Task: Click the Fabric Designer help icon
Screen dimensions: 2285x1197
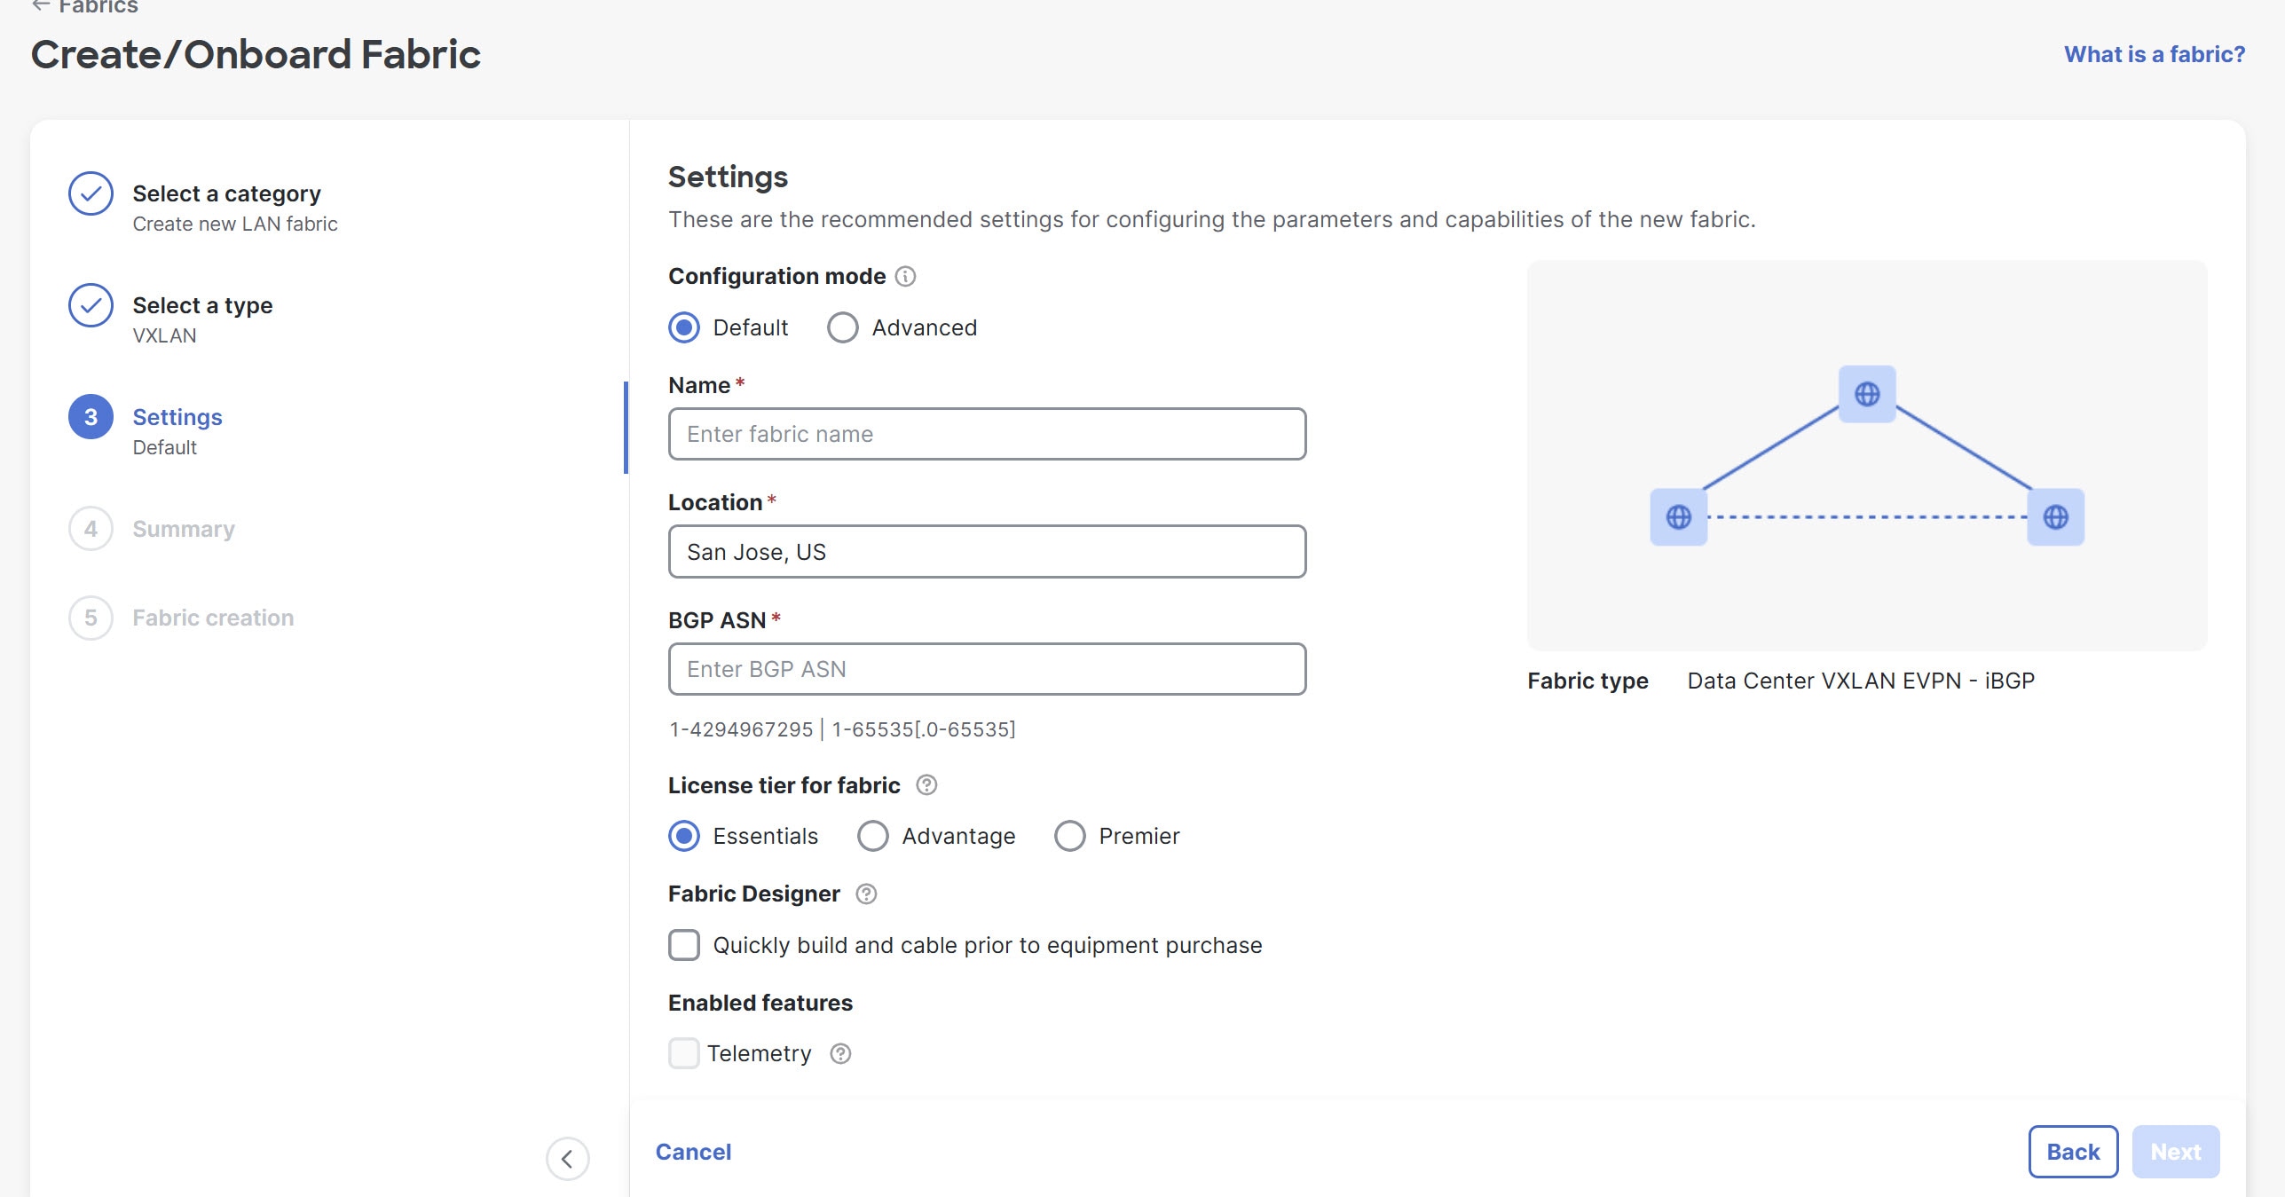Action: pyautogui.click(x=866, y=894)
